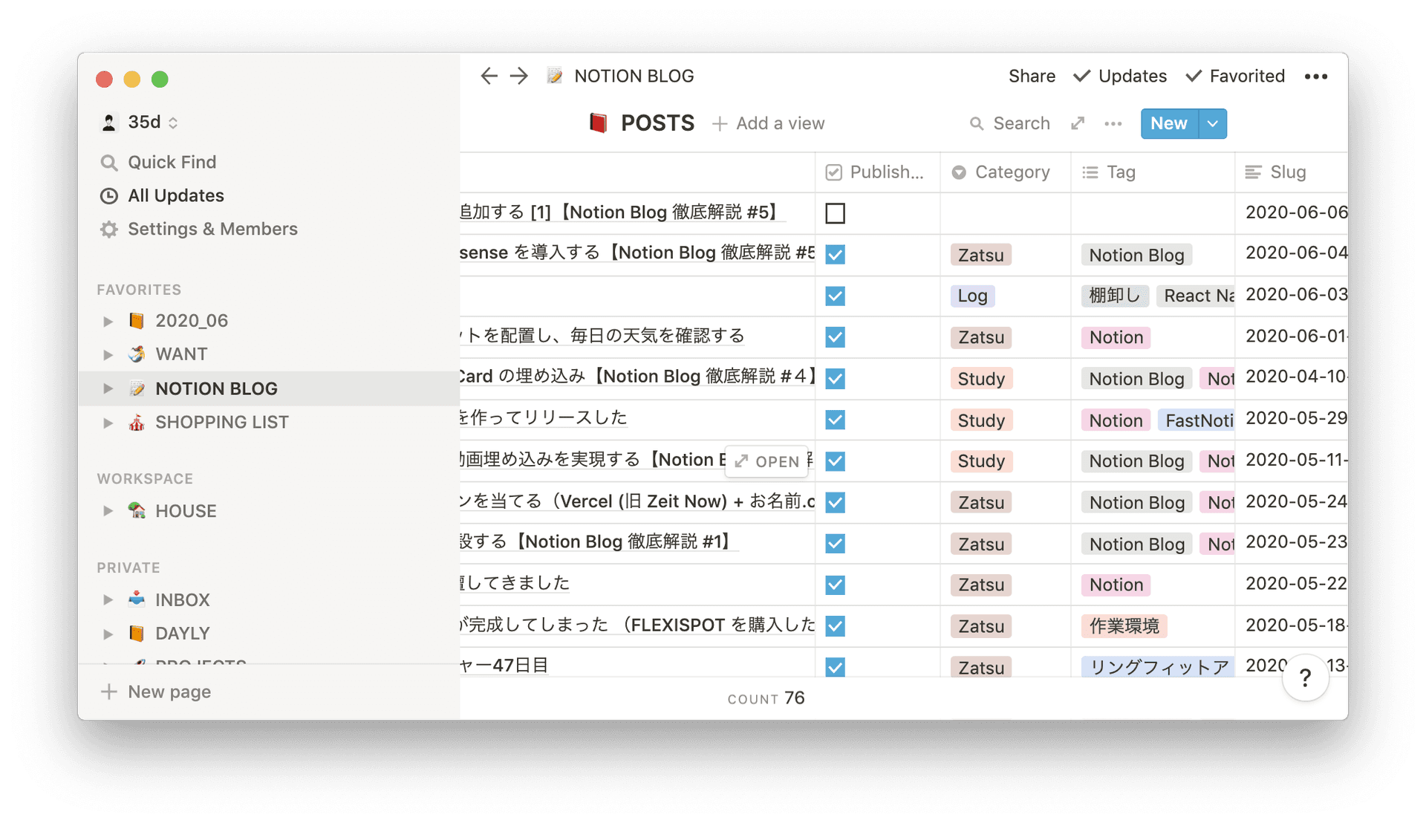Click the blue New button

[1169, 124]
